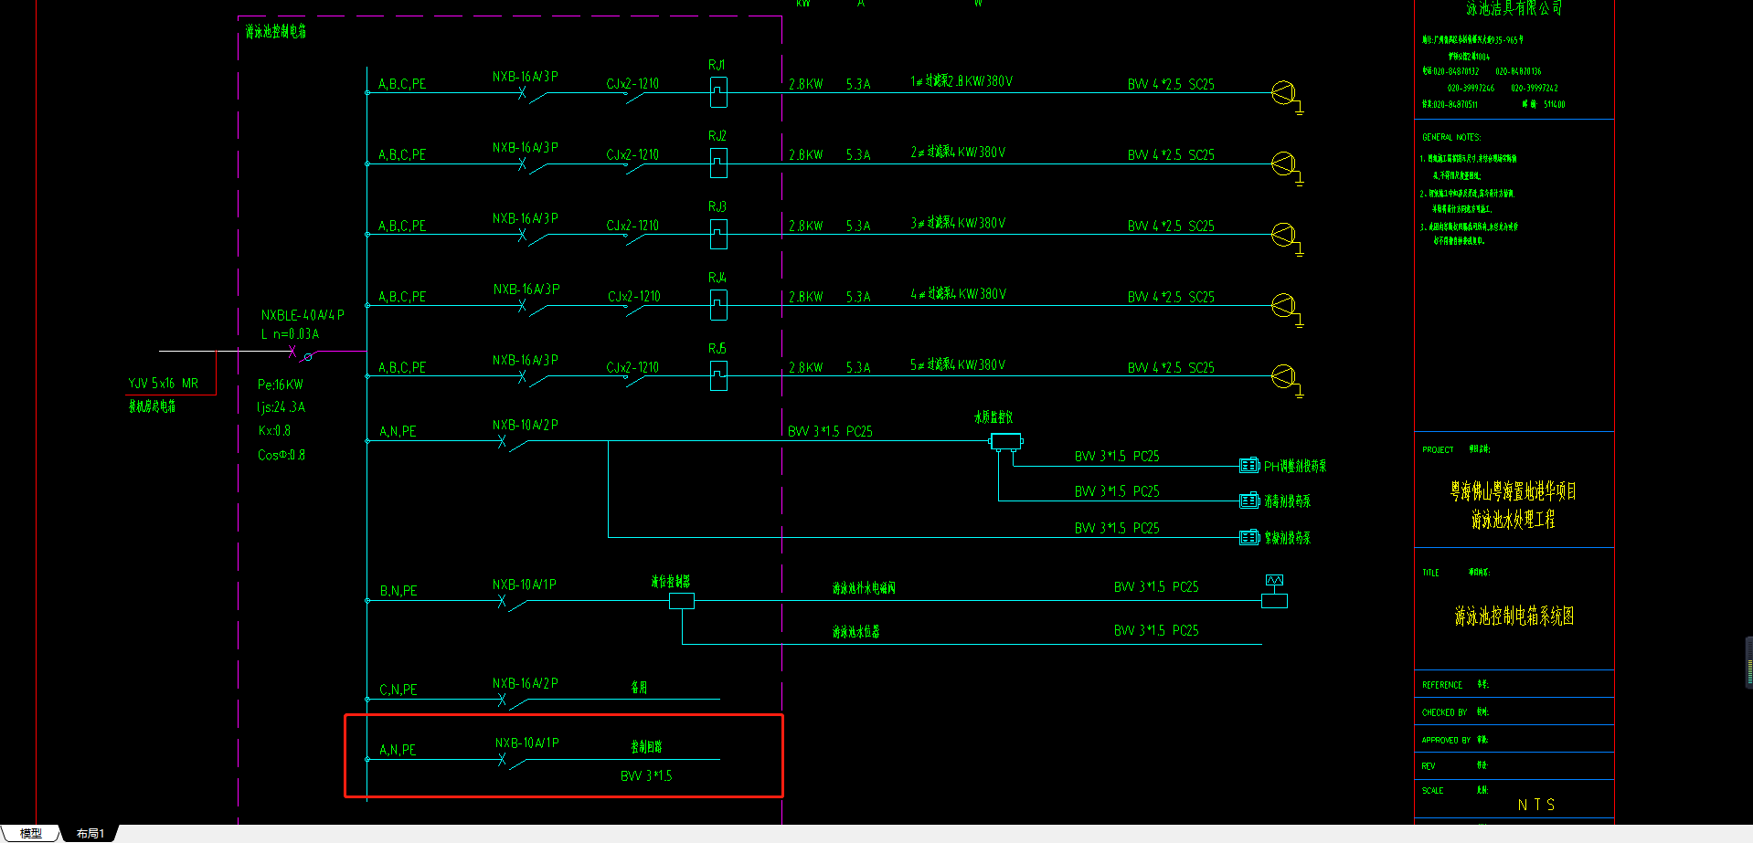The width and height of the screenshot is (1753, 843).
Task: Click the 控制回路 control circuit label
Action: click(646, 746)
